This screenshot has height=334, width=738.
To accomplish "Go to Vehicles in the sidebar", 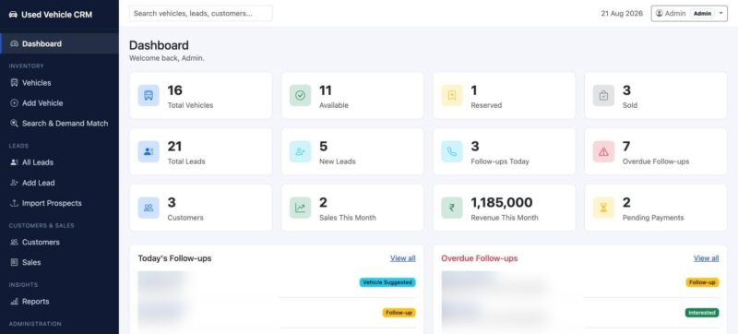I will click(59, 83).
